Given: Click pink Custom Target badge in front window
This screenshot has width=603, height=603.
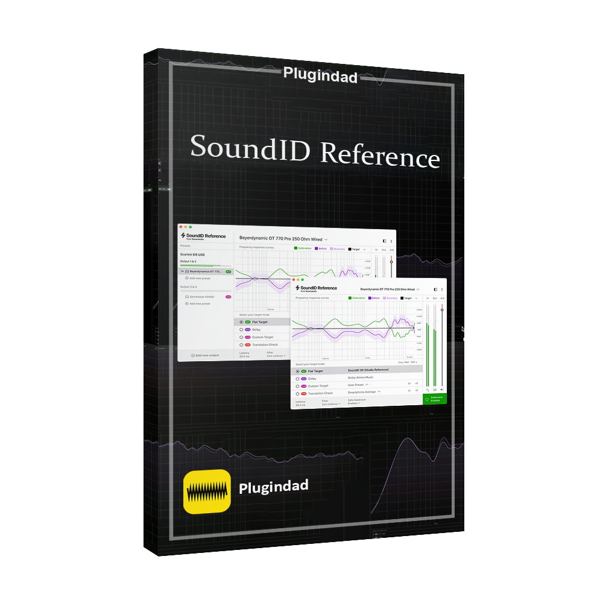Looking at the screenshot, I should click(x=304, y=386).
